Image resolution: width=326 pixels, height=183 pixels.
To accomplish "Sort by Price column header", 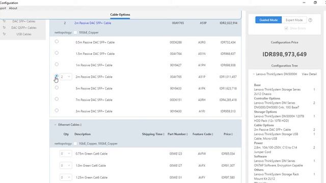I will (228, 134).
